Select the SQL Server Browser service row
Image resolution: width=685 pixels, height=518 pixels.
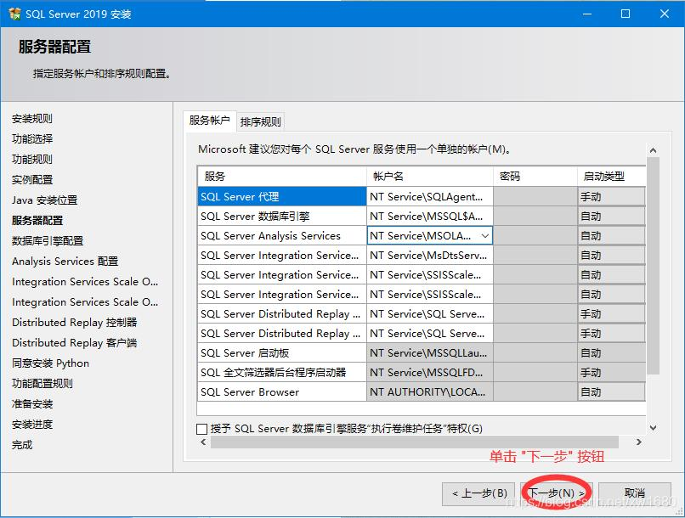pos(281,392)
